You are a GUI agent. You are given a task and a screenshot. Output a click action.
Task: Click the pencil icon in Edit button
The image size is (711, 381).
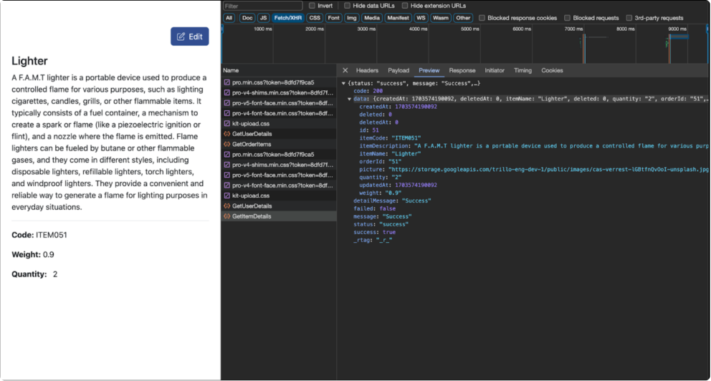click(181, 37)
